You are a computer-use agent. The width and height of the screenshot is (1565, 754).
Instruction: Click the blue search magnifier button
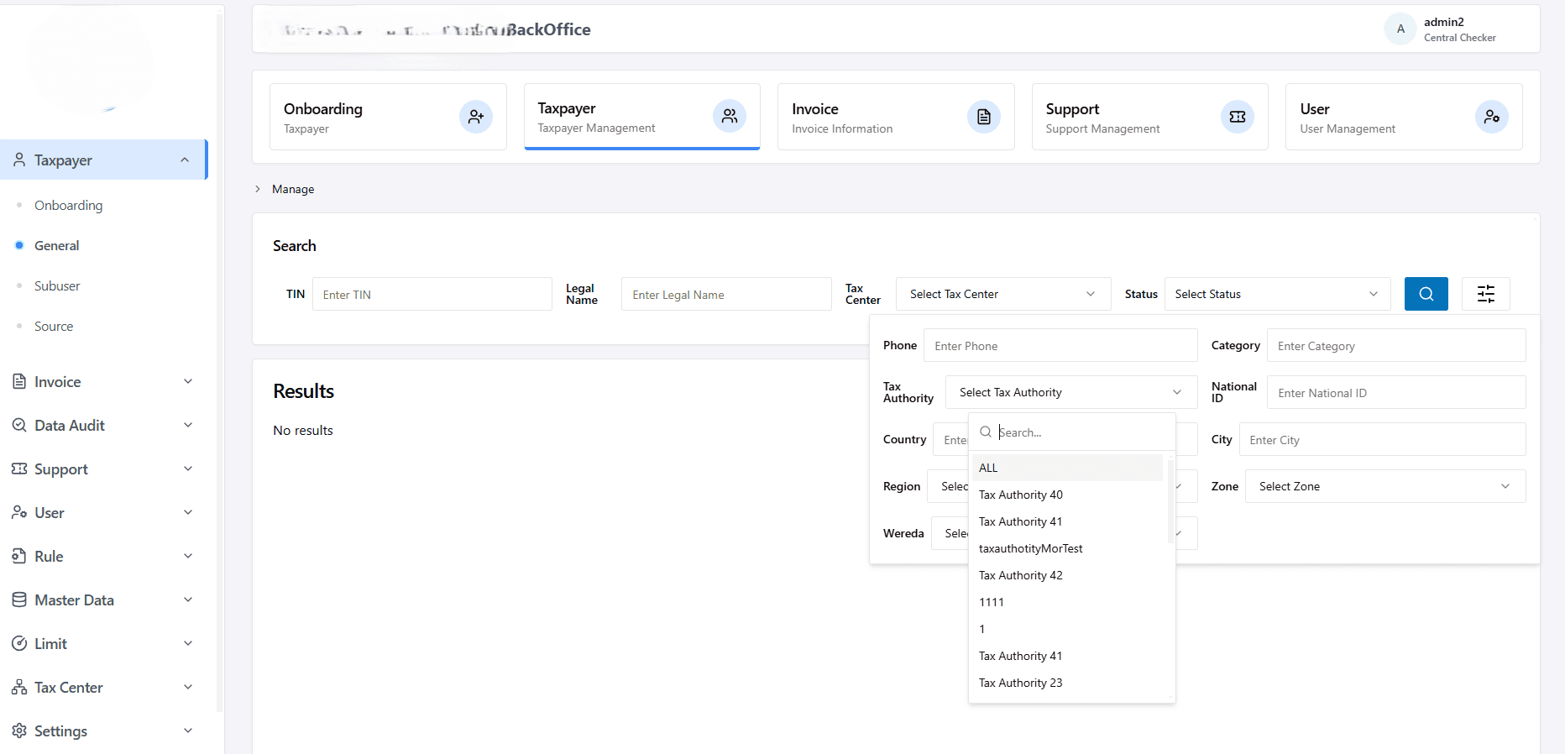(x=1426, y=294)
